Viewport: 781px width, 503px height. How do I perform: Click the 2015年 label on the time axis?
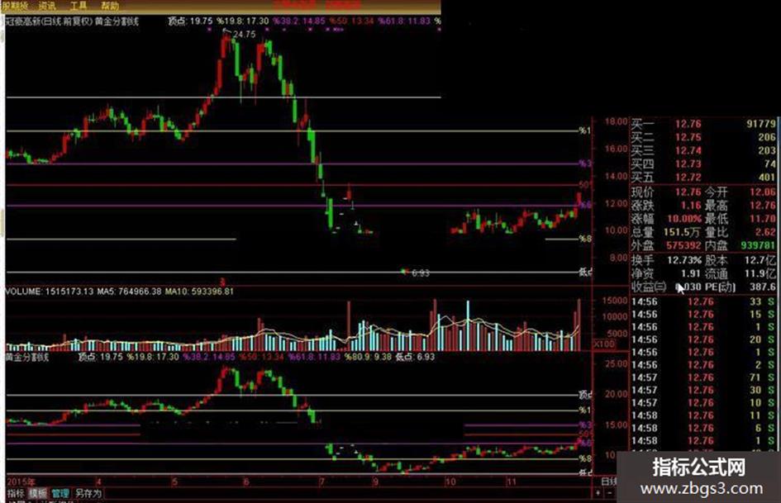point(21,482)
